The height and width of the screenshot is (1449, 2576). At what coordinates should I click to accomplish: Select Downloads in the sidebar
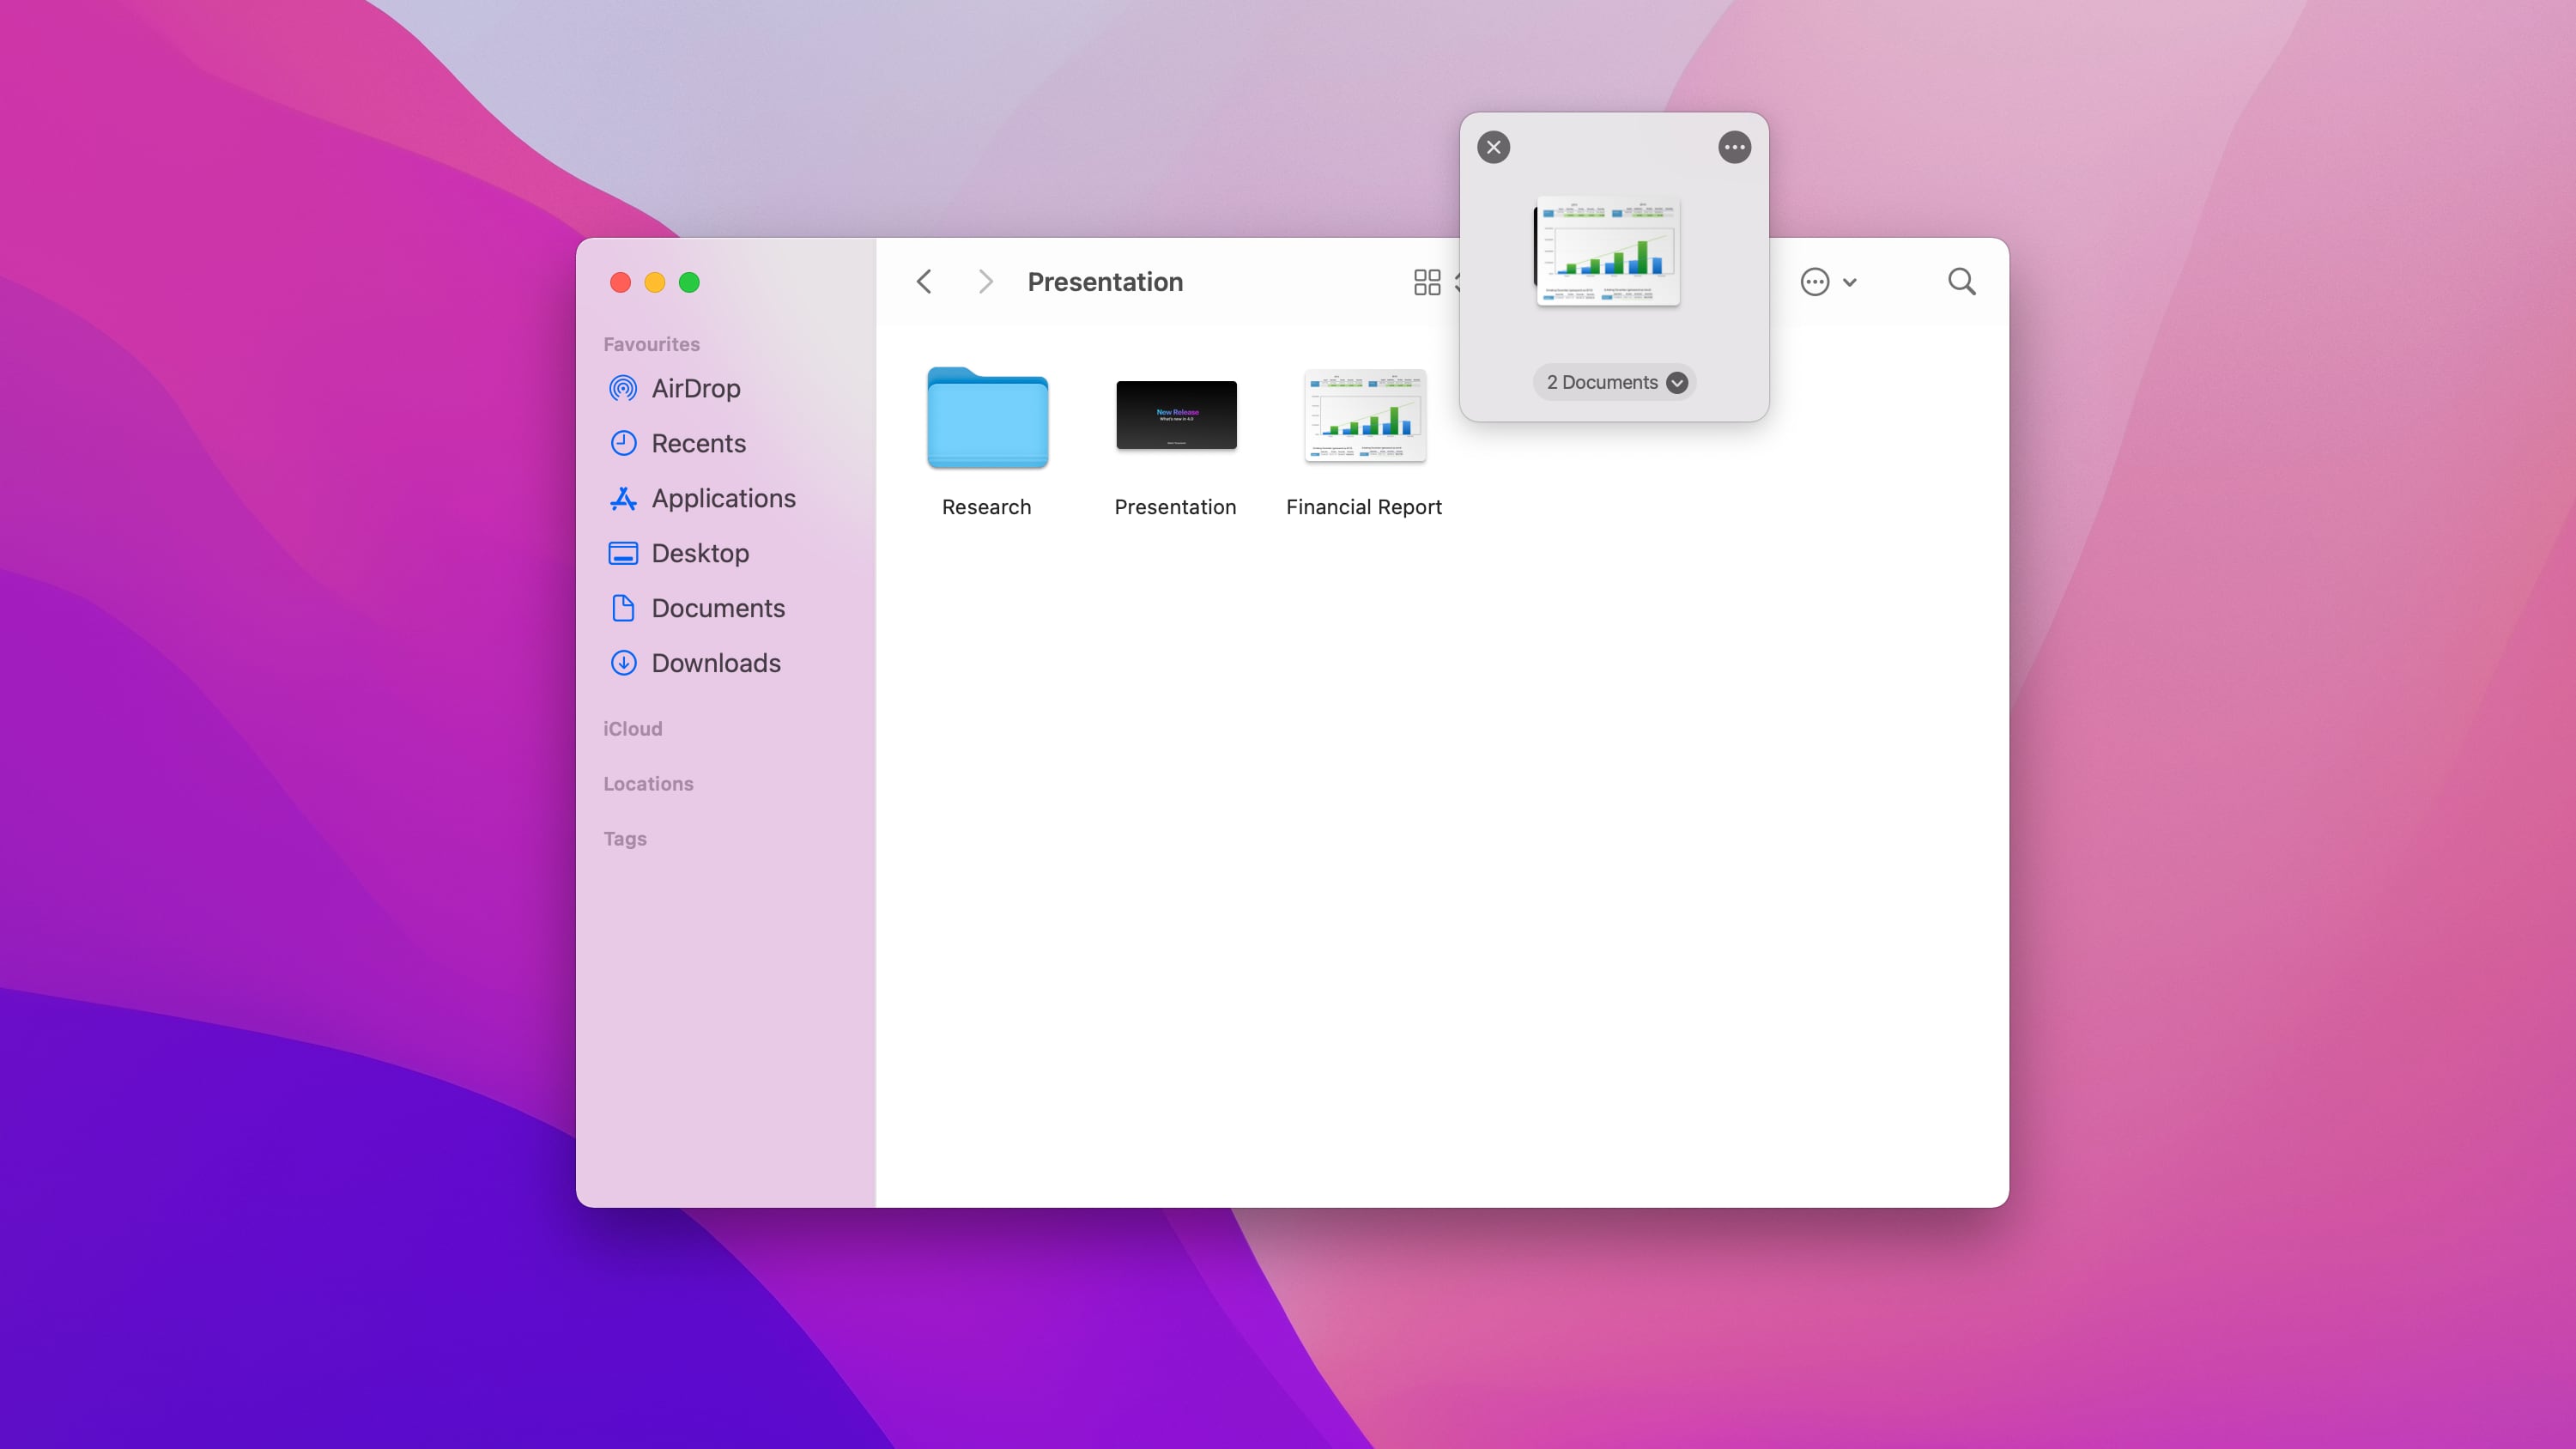click(x=716, y=663)
